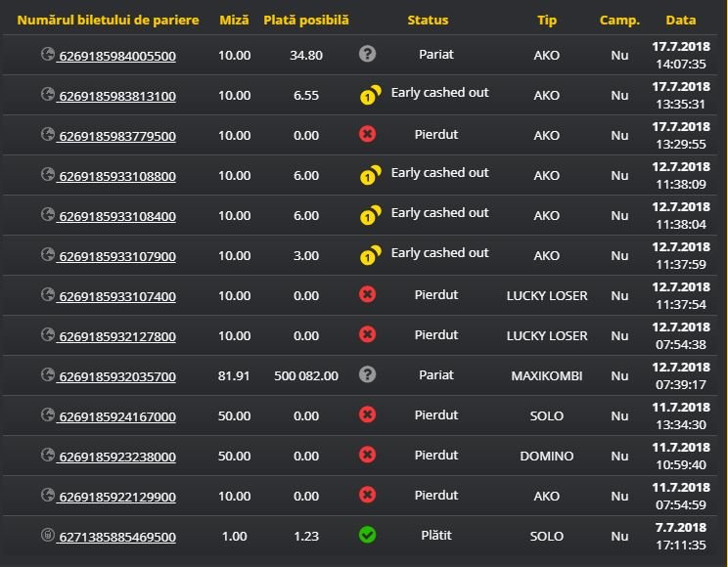Open ticket link 6271385885469500
The height and width of the screenshot is (567, 728).
click(x=117, y=537)
